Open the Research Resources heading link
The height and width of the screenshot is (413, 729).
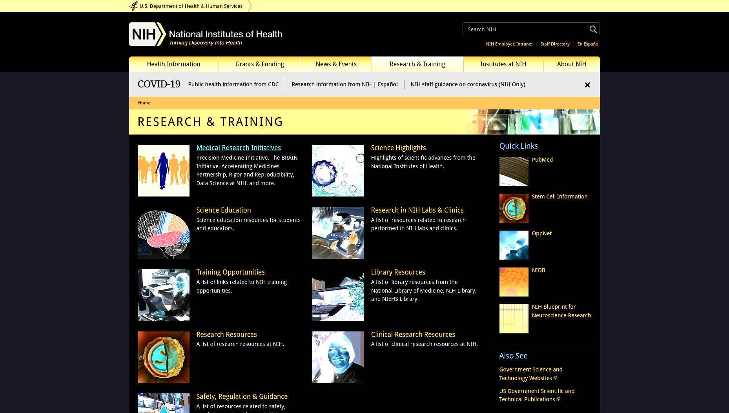coord(226,335)
